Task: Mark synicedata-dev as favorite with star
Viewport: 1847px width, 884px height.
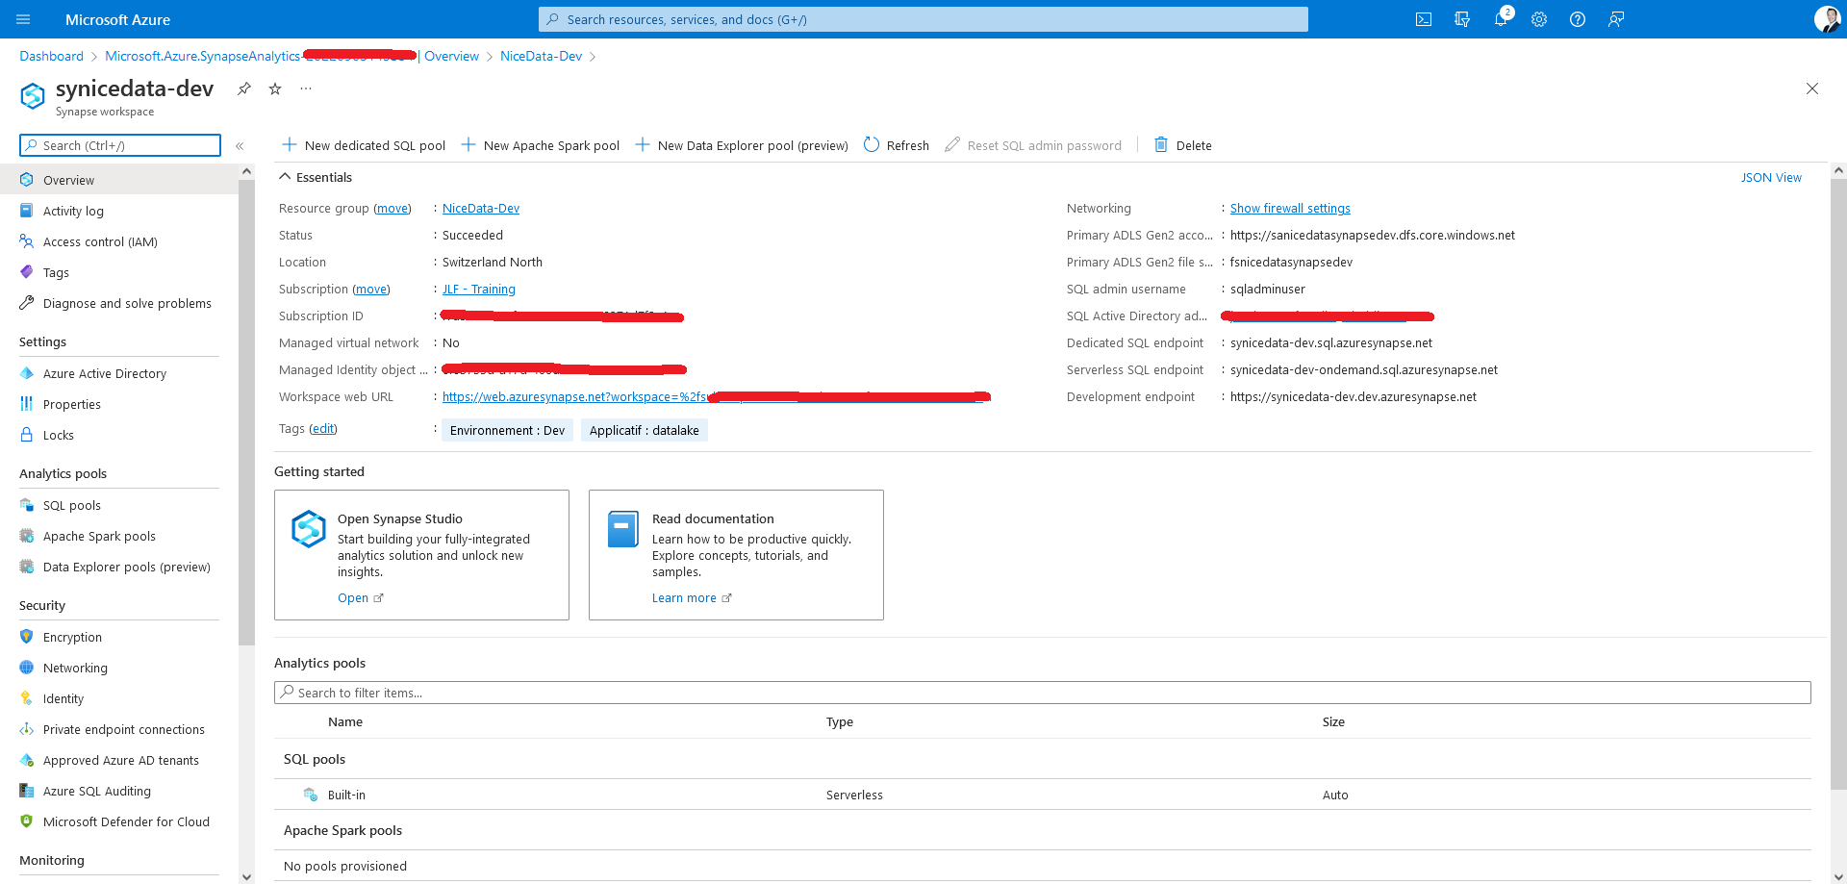Action: (x=275, y=88)
